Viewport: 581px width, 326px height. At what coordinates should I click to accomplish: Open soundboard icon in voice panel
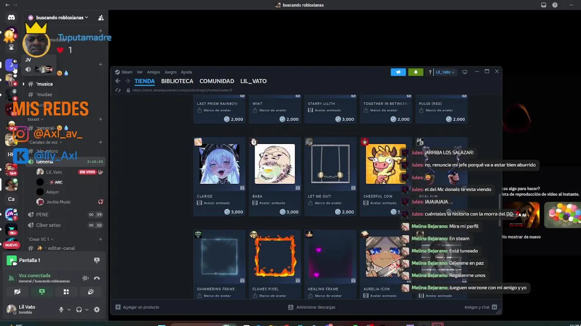click(x=91, y=292)
